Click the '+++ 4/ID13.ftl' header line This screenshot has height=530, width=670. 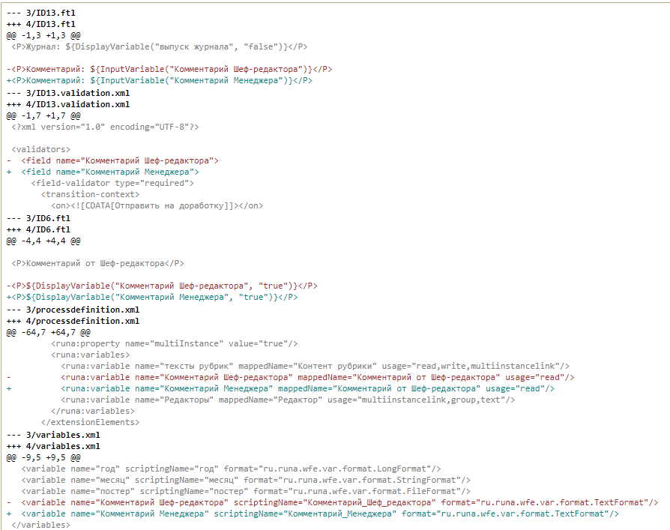41,24
